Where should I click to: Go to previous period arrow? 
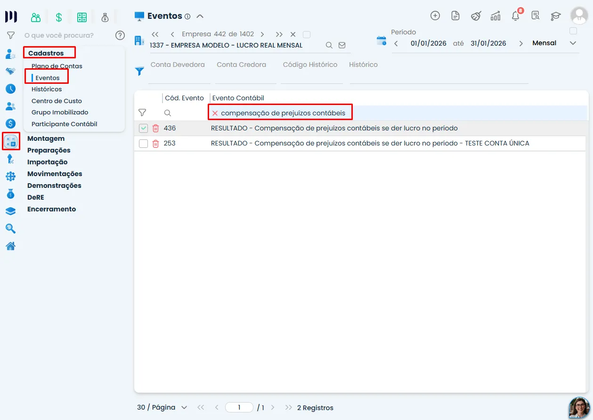396,43
